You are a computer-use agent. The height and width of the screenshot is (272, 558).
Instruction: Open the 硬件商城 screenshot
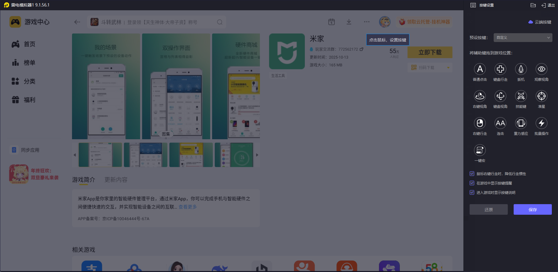(236, 86)
